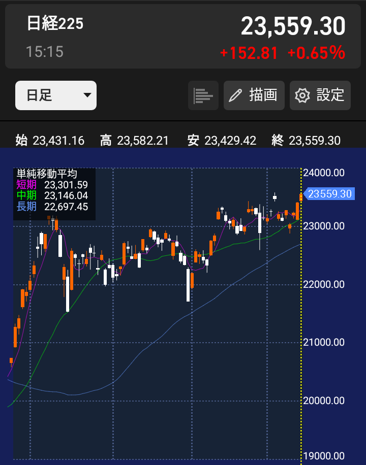366x465 pixels.
Task: Click the 長期 22,697.45 moving average entry
Action: pos(52,207)
